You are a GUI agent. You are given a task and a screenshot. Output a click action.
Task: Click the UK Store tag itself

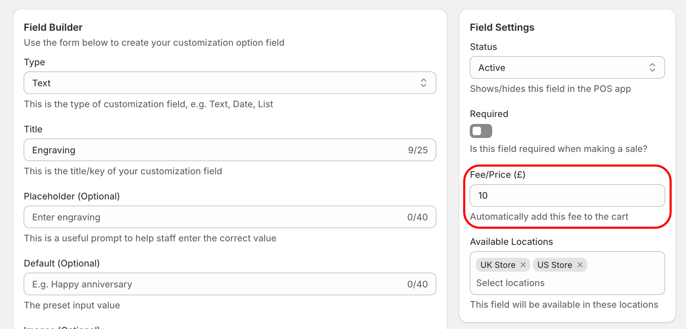click(x=497, y=265)
